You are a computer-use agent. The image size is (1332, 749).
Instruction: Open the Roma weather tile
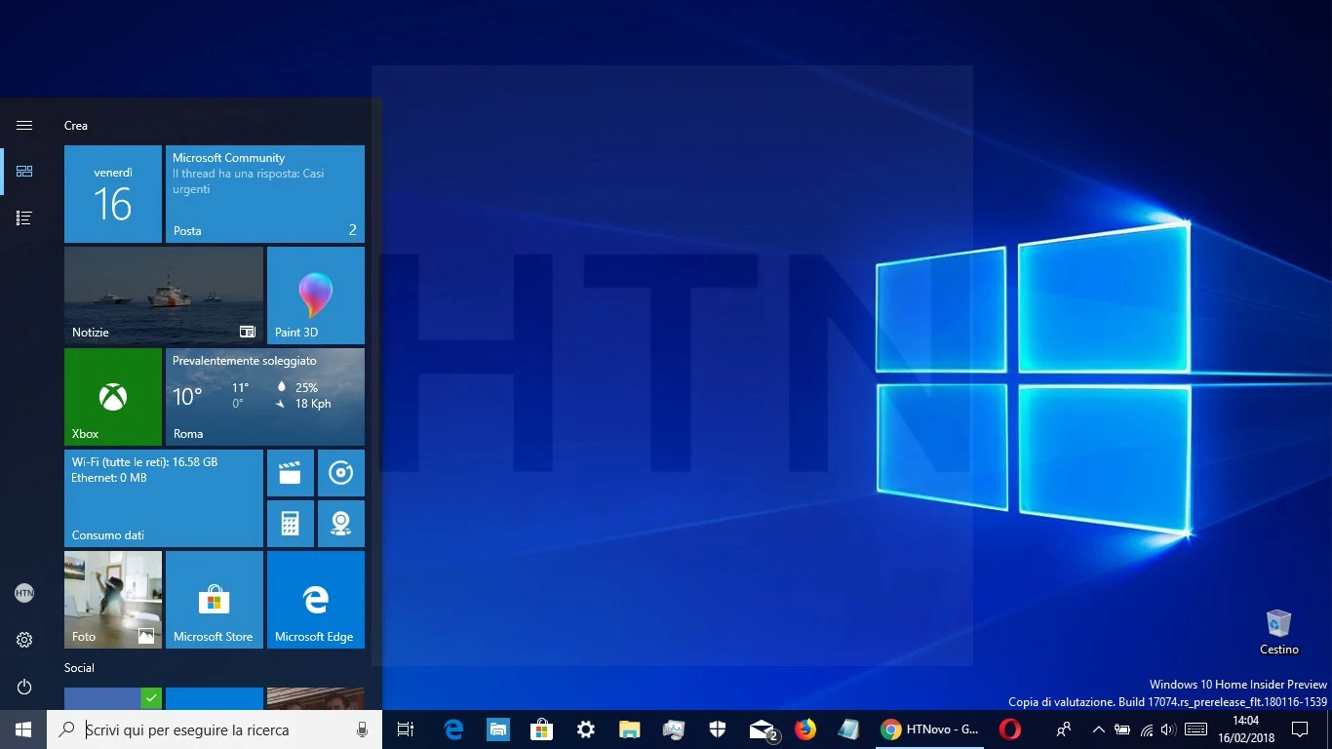coord(265,397)
